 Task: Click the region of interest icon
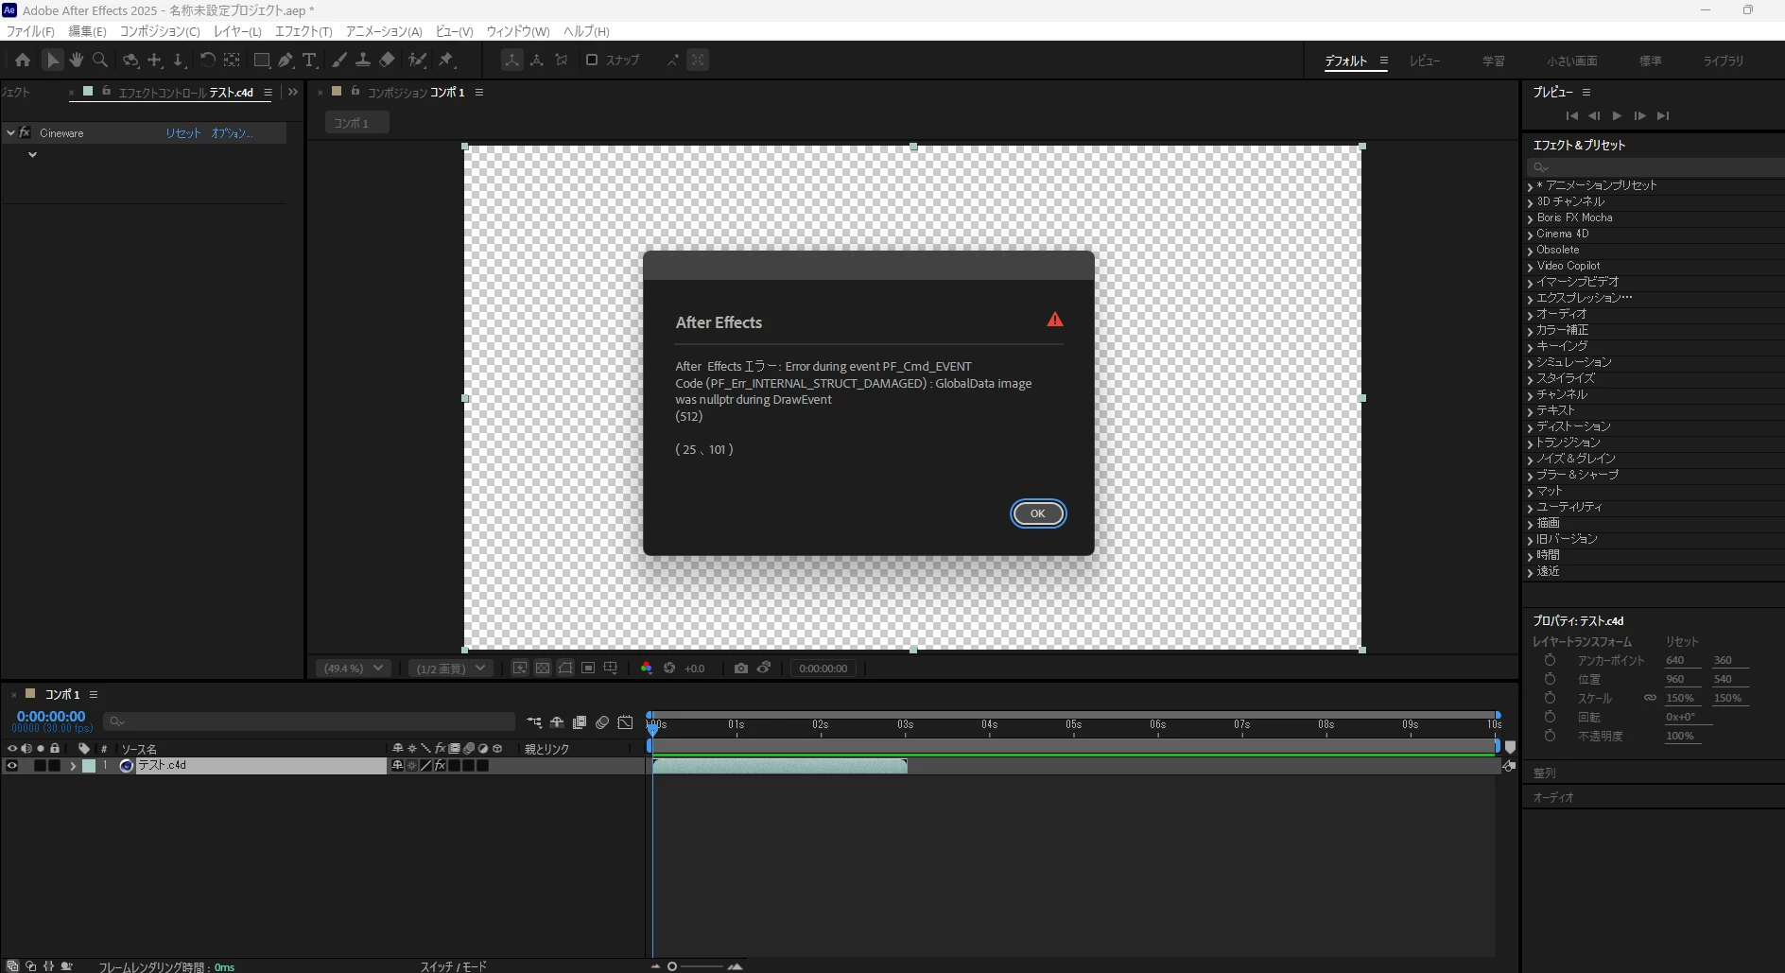(x=588, y=668)
